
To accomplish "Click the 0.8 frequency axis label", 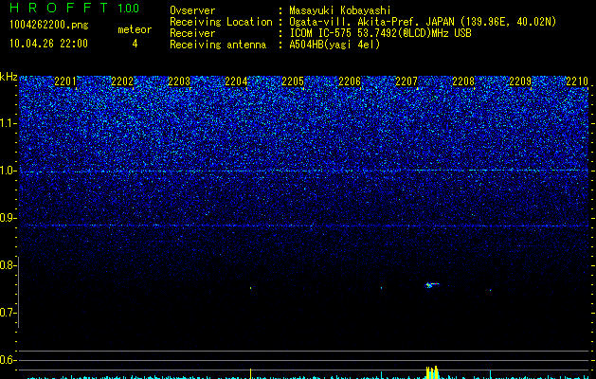I will [7, 265].
